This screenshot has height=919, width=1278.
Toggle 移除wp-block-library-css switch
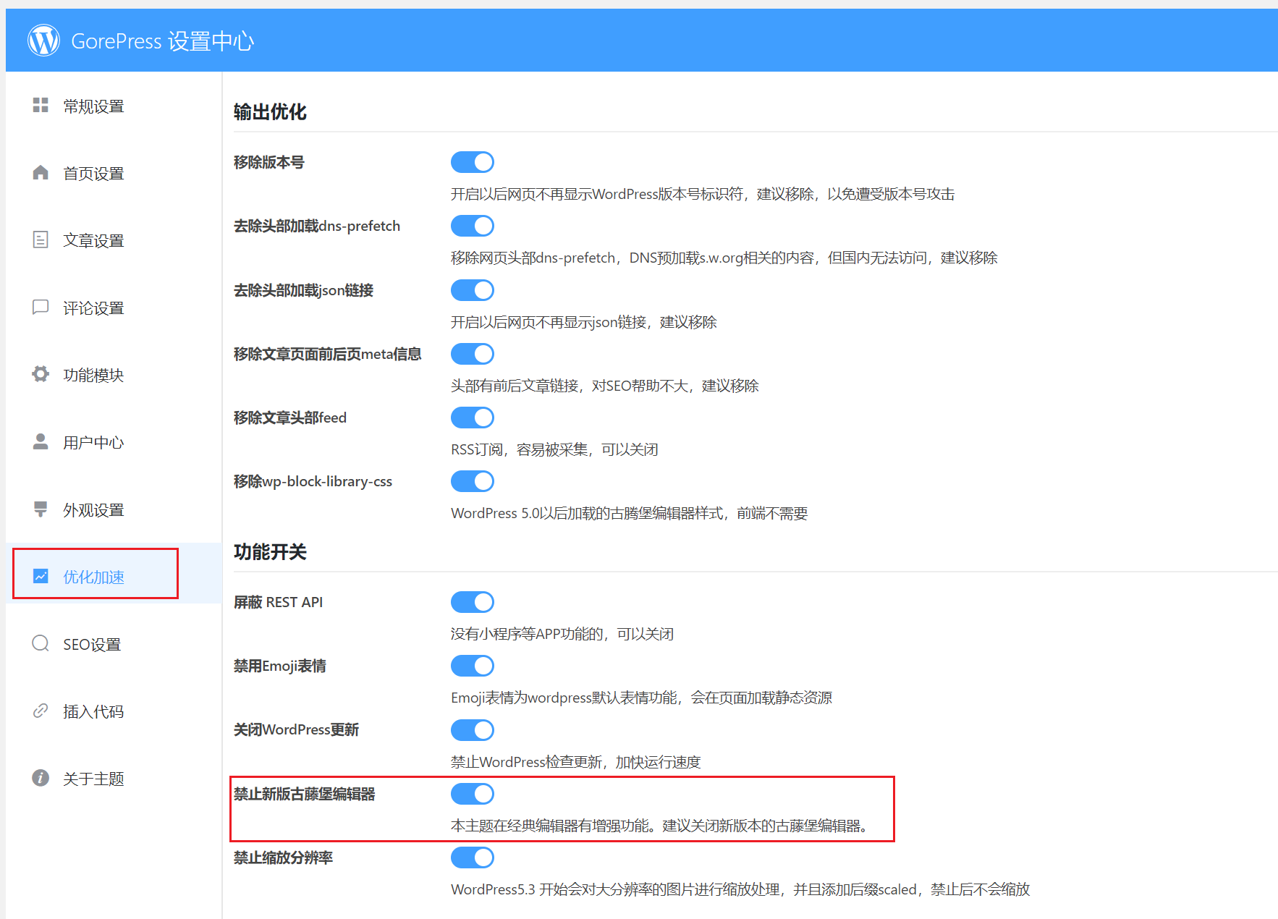pos(473,481)
